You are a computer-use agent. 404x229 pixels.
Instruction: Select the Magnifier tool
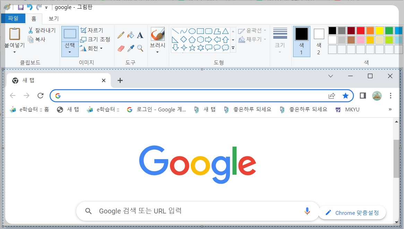tap(140, 48)
